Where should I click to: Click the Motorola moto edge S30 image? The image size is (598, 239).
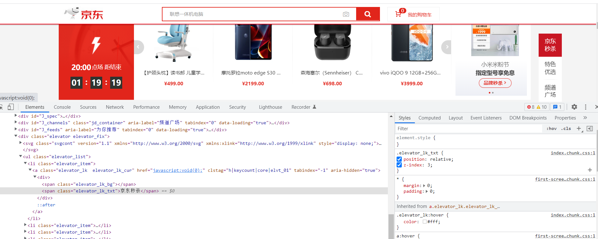tap(253, 42)
